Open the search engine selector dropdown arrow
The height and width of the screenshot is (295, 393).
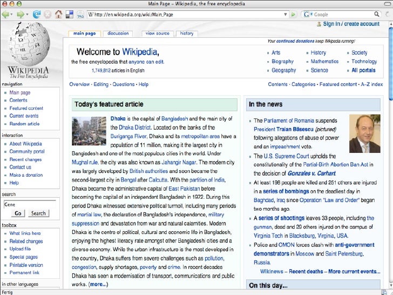pos(311,15)
